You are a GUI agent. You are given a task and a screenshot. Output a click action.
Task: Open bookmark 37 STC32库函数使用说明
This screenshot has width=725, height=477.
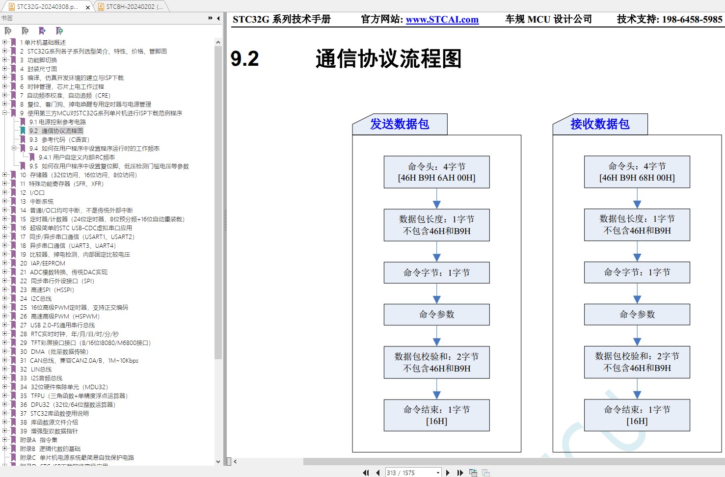click(54, 413)
